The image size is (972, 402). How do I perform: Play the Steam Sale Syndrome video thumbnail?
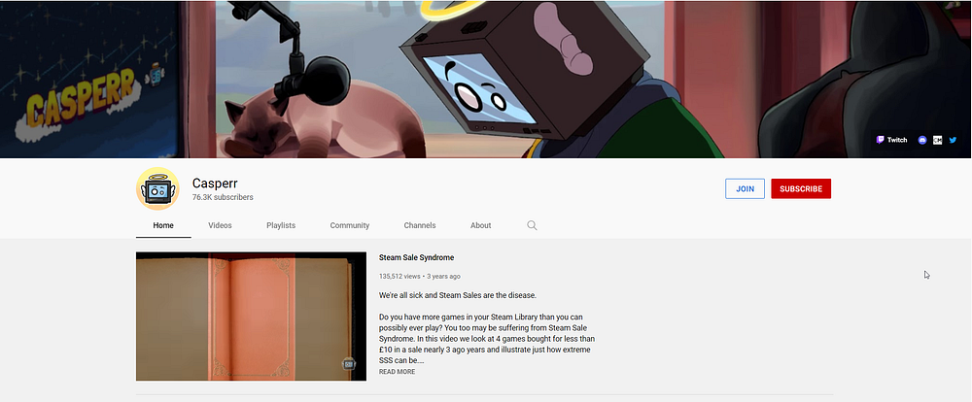pos(251,316)
